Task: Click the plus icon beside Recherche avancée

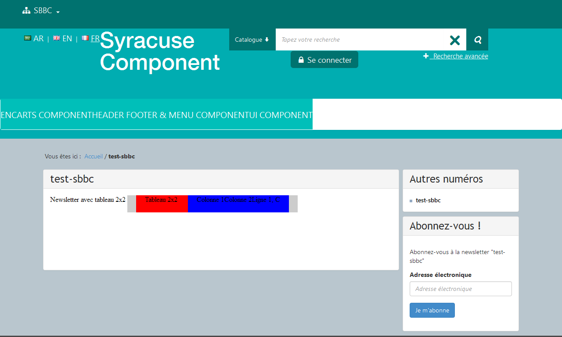Action: 426,56
